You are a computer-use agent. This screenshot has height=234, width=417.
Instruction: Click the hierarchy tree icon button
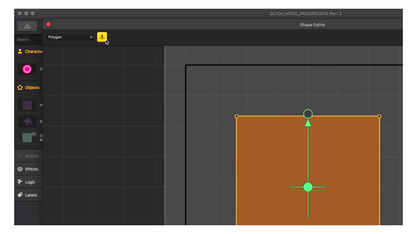coord(27,27)
